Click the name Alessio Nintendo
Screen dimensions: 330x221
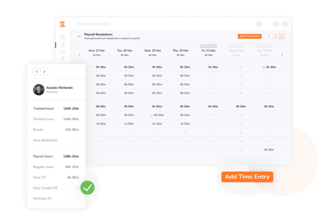pyautogui.click(x=59, y=88)
